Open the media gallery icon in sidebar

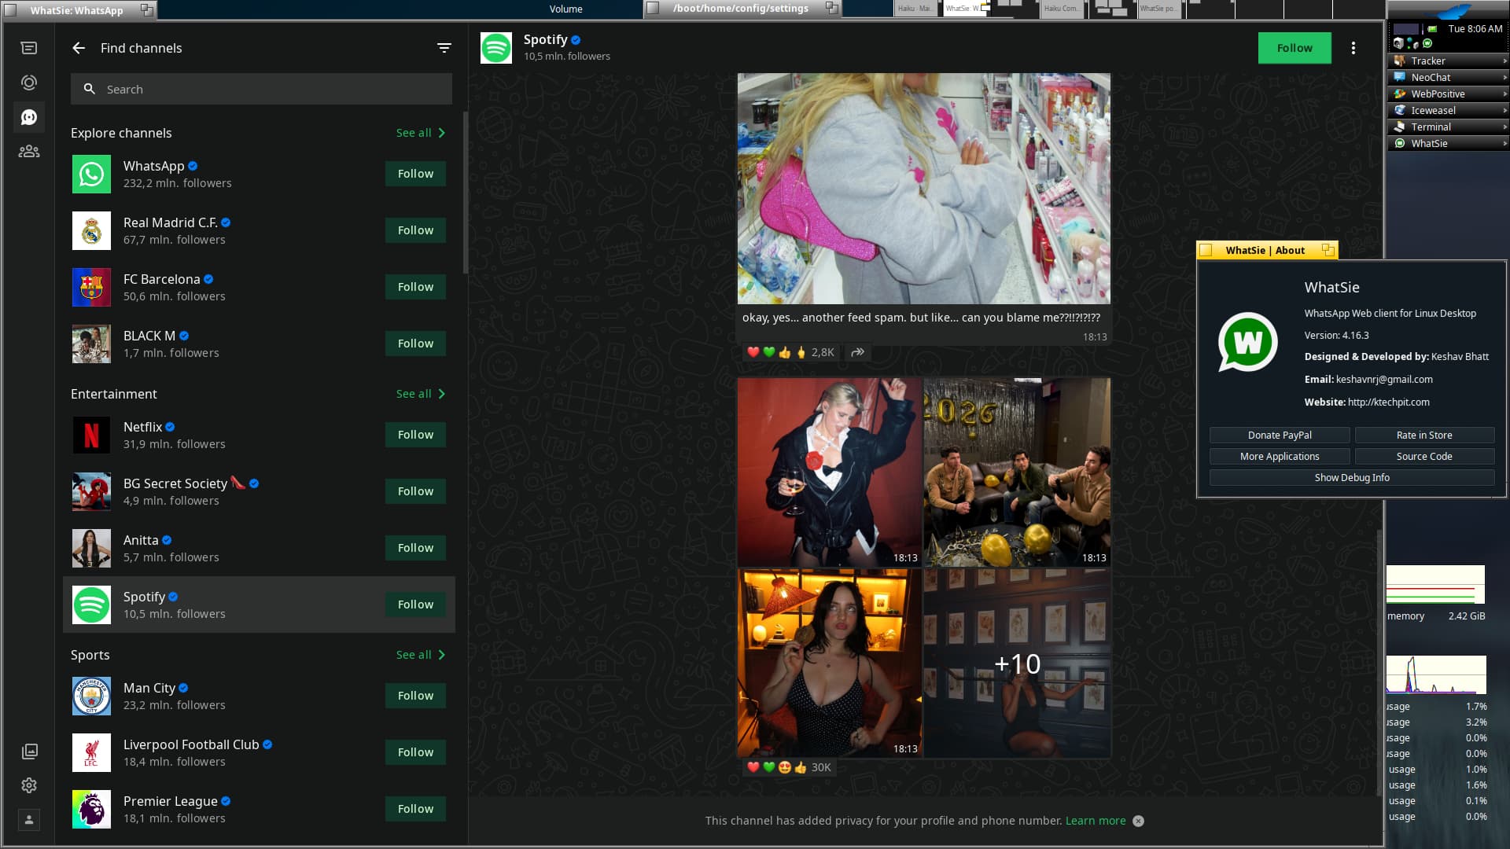click(29, 752)
